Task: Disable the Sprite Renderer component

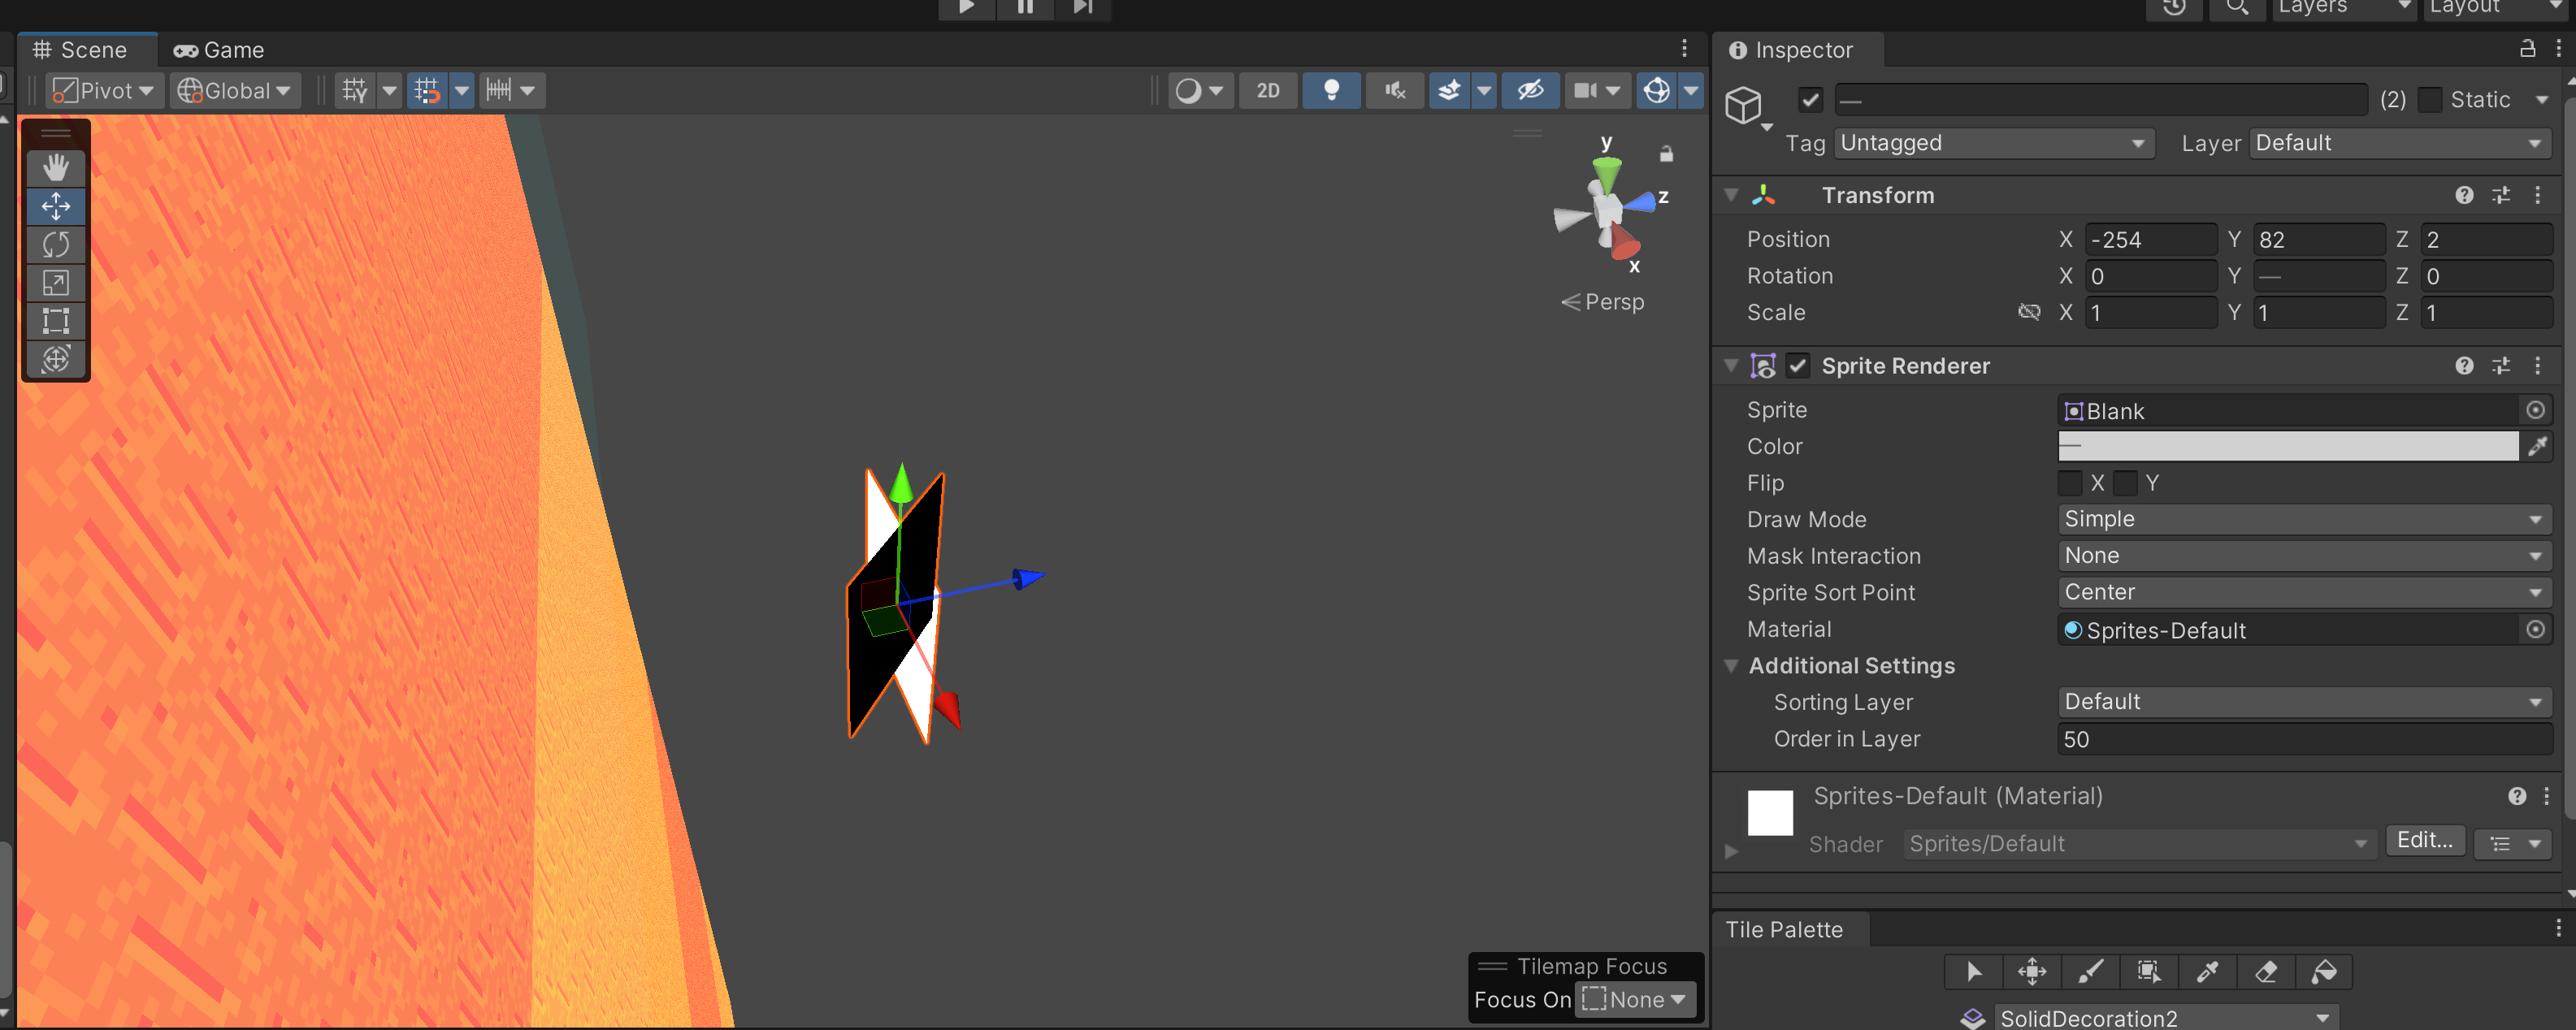Action: click(1798, 365)
